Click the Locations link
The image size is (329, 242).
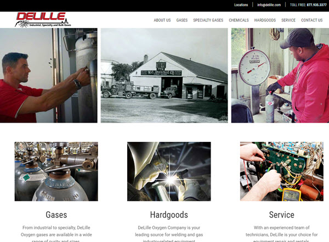[241, 5]
